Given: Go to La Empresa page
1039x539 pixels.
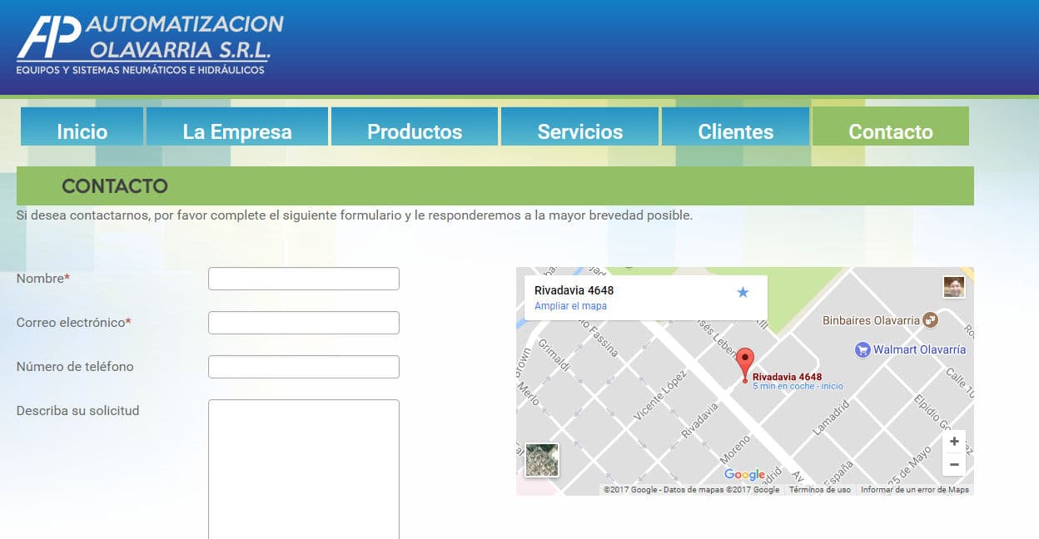Looking at the screenshot, I should point(237,126).
